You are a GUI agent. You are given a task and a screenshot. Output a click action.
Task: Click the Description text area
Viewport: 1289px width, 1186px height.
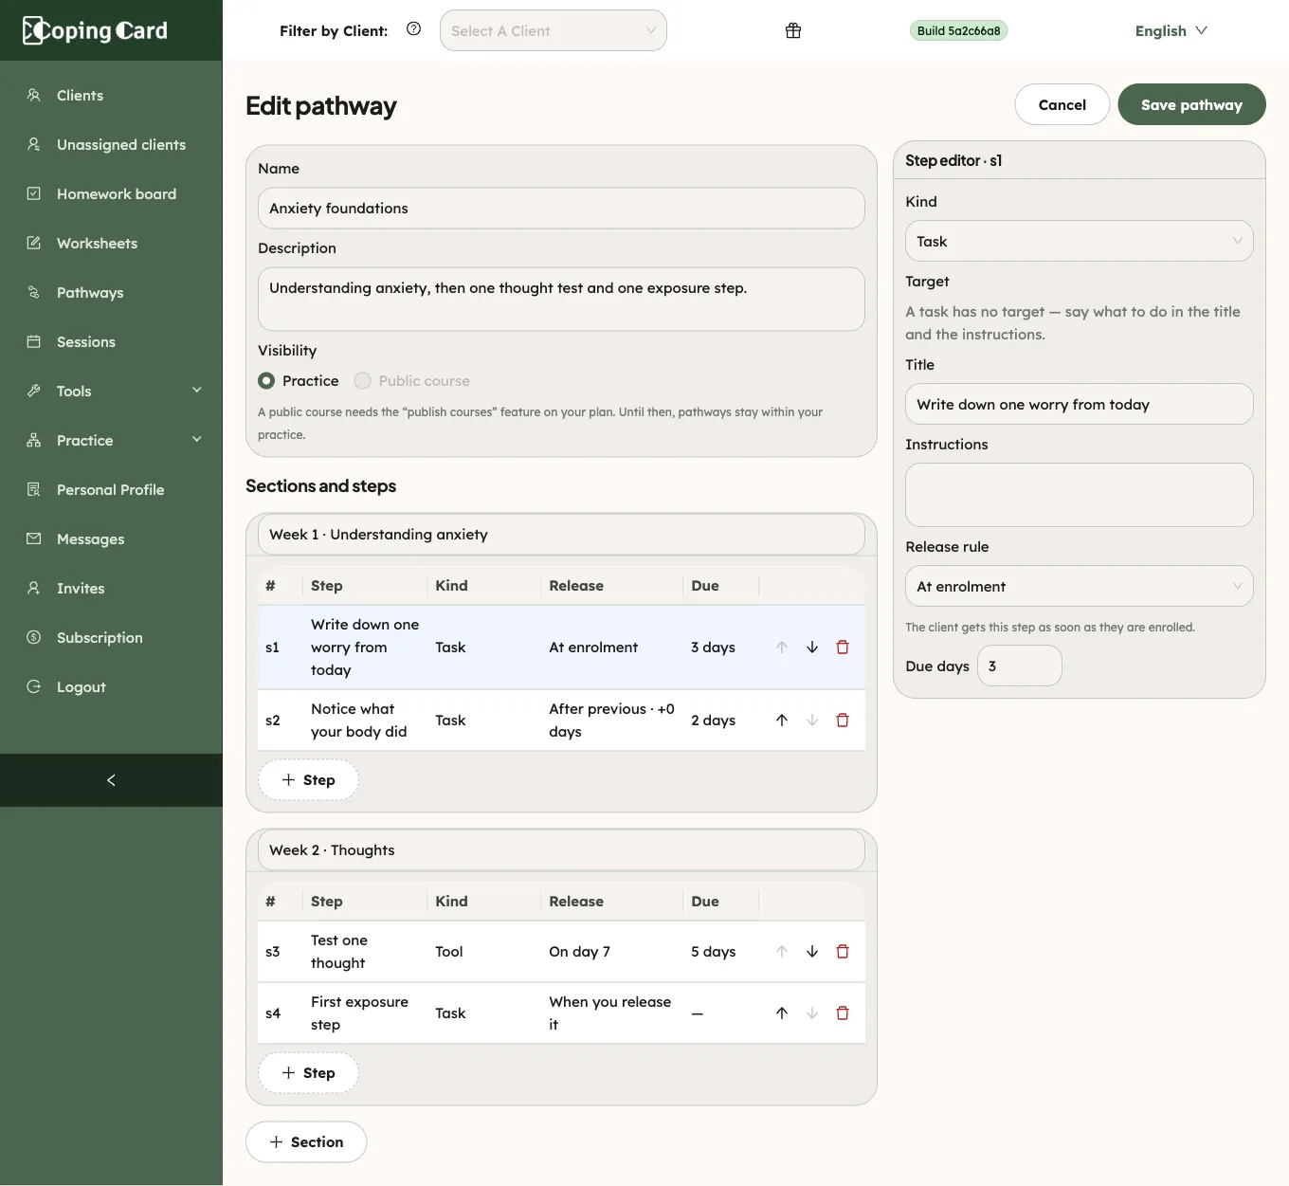[561, 299]
